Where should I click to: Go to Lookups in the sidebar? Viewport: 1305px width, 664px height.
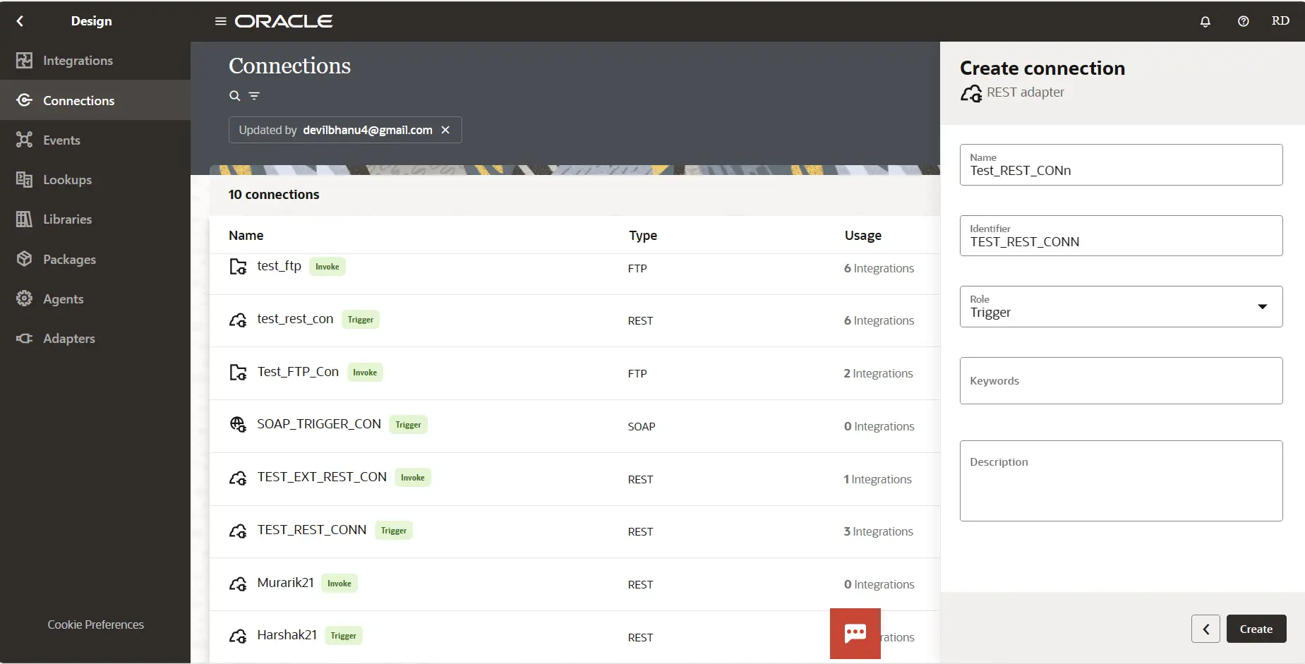pos(67,180)
